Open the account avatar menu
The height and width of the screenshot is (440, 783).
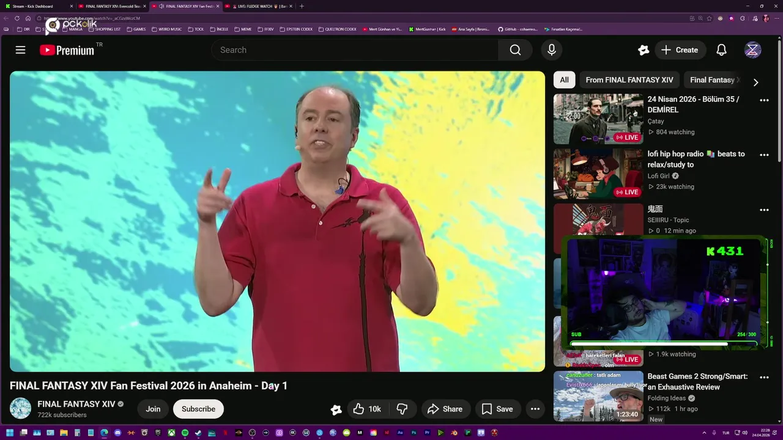tap(752, 50)
